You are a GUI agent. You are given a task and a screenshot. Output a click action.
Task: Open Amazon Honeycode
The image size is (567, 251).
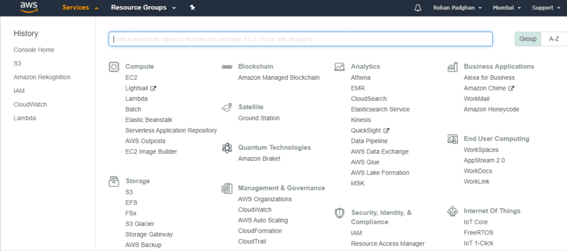coord(492,109)
